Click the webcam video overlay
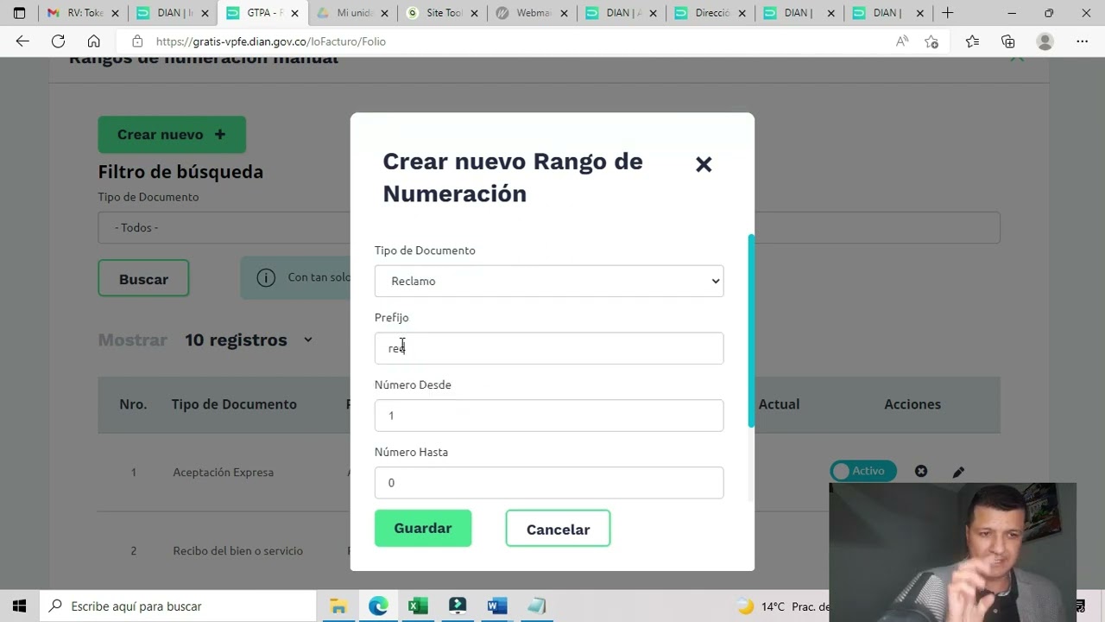Screen dimensions: 1105x622 pyautogui.click(x=953, y=552)
